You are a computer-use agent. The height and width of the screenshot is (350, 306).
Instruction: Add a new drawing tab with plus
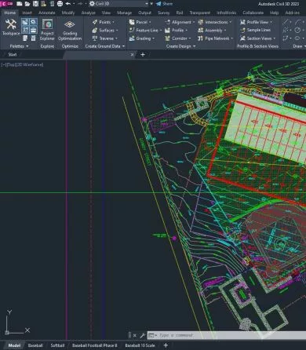143,54
